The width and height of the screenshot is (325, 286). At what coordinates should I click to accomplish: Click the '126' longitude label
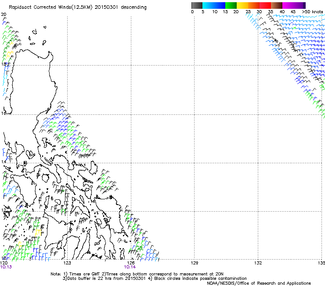[x=131, y=263]
